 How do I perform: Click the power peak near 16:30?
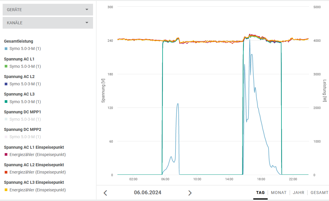250,39
